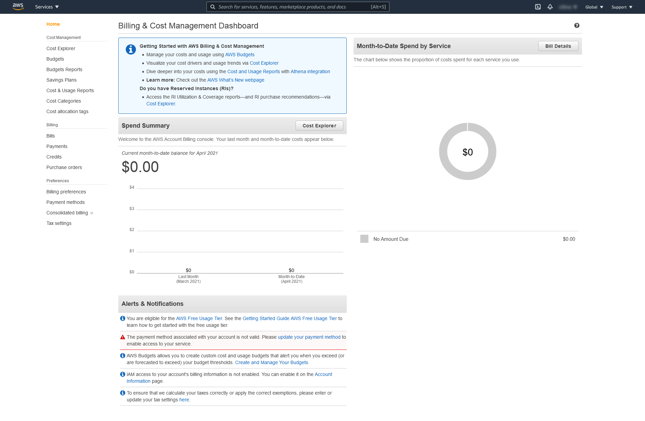The width and height of the screenshot is (645, 421).
Task: Click the tax settings 'here' link
Action: click(x=184, y=400)
